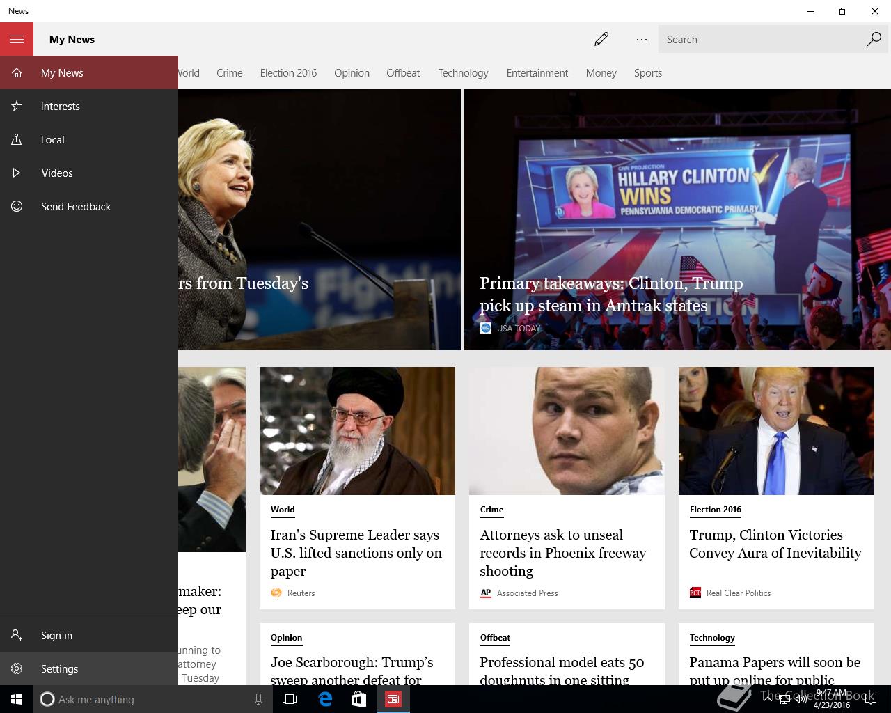Image resolution: width=891 pixels, height=713 pixels.
Task: Click the USA TODAY source icon
Action: coord(486,328)
